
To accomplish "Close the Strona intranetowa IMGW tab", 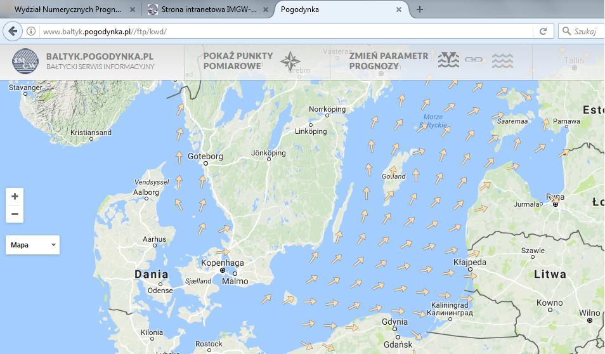I will point(266,10).
